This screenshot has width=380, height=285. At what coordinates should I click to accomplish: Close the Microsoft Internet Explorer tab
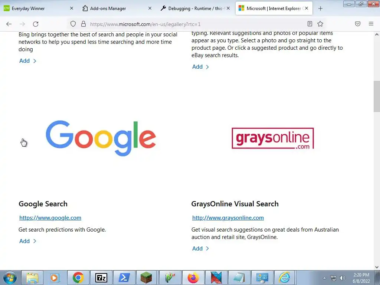point(307,8)
